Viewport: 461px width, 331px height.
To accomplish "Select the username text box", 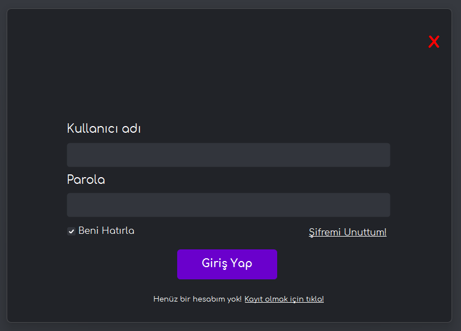I will click(228, 155).
